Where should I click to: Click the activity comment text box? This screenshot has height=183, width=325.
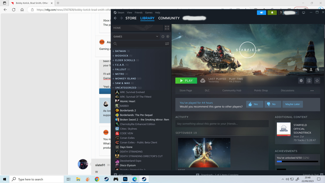point(222,124)
